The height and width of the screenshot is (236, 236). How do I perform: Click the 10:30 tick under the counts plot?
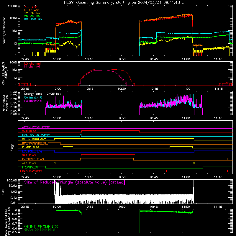121,59
